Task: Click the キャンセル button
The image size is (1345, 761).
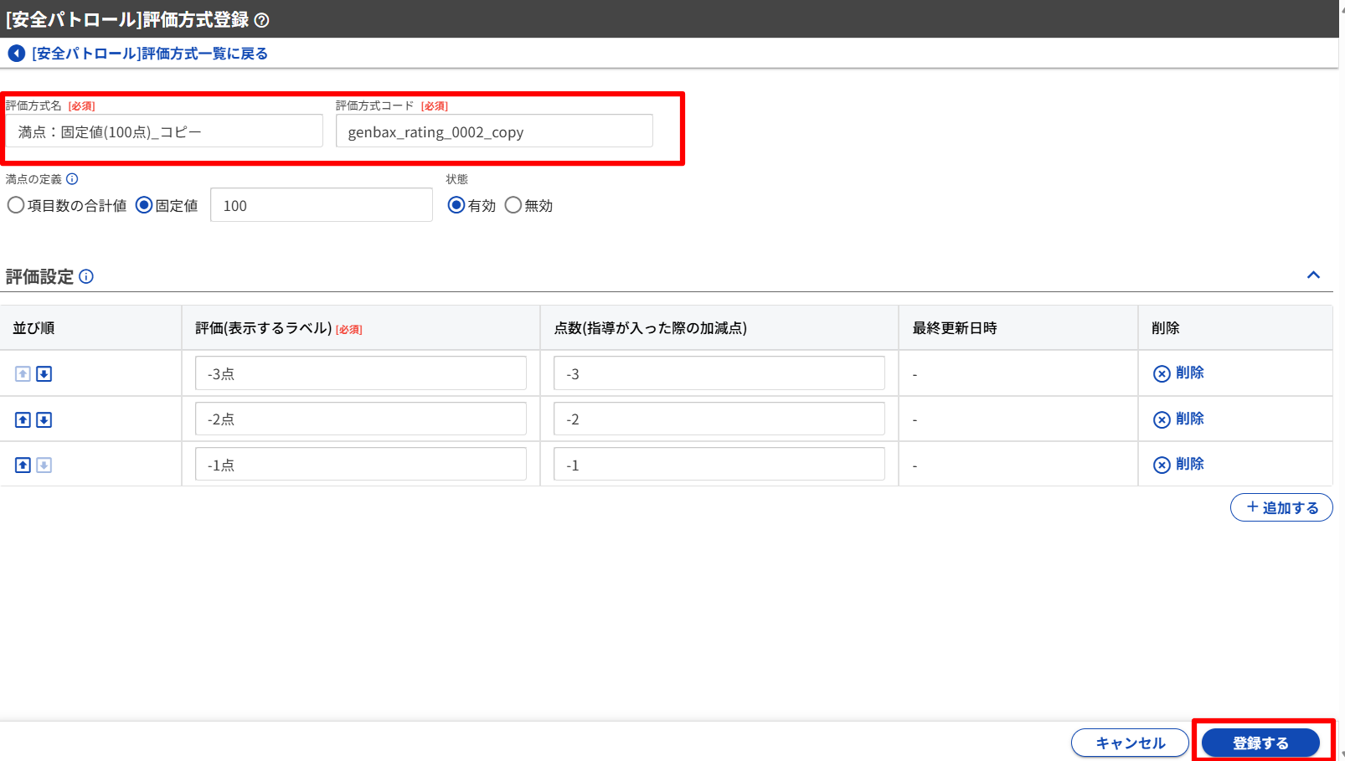Action: 1130,743
